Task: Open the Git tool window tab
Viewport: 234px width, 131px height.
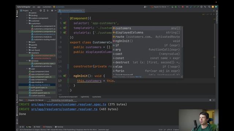Action: [22, 127]
